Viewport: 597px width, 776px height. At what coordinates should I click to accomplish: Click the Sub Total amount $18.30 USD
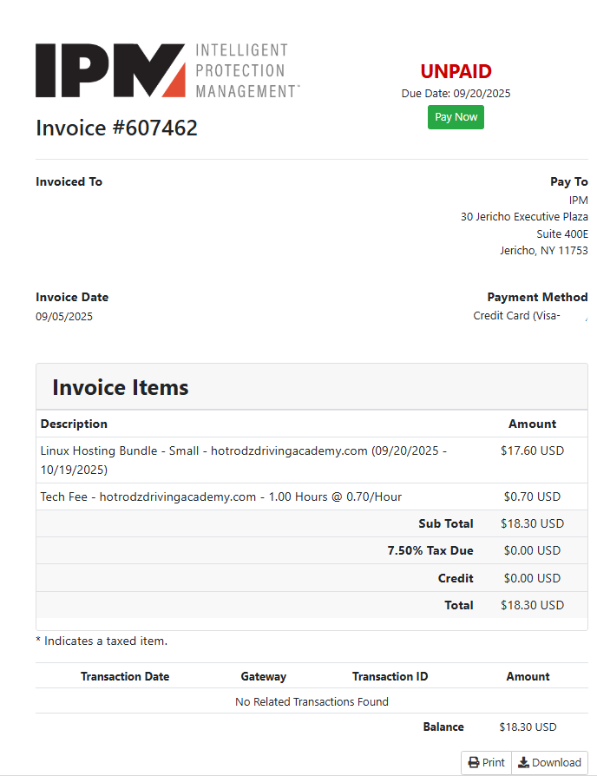[x=532, y=523]
